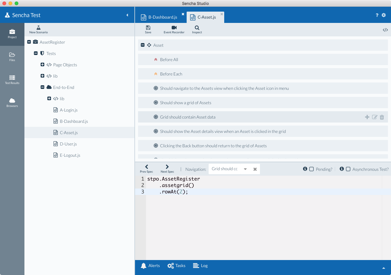Open the Navigation spec dropdown
391x275 pixels.
point(245,169)
